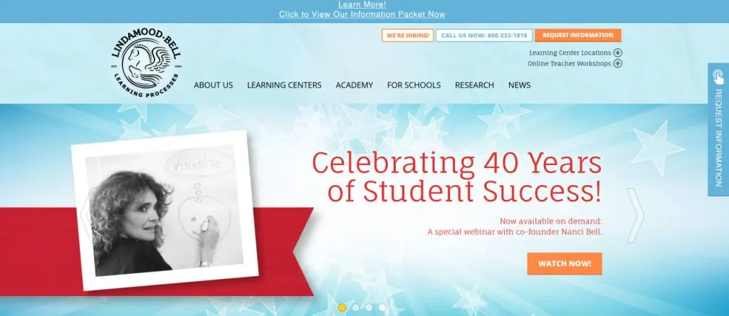
Task: Open the For Schools menu
Action: (414, 85)
